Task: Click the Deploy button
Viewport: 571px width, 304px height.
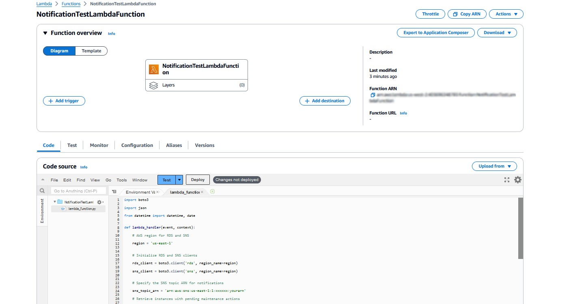Action: (198, 180)
